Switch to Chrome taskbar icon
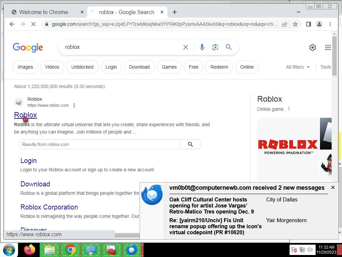 70,250
